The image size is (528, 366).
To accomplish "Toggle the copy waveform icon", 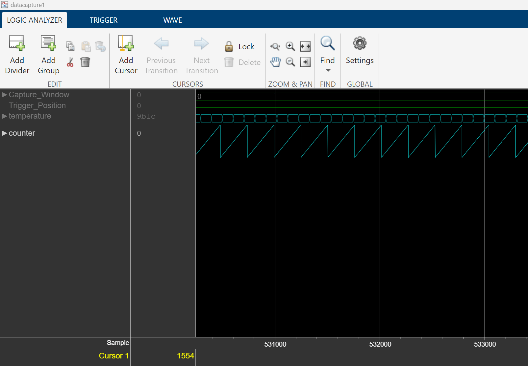I will coord(70,46).
